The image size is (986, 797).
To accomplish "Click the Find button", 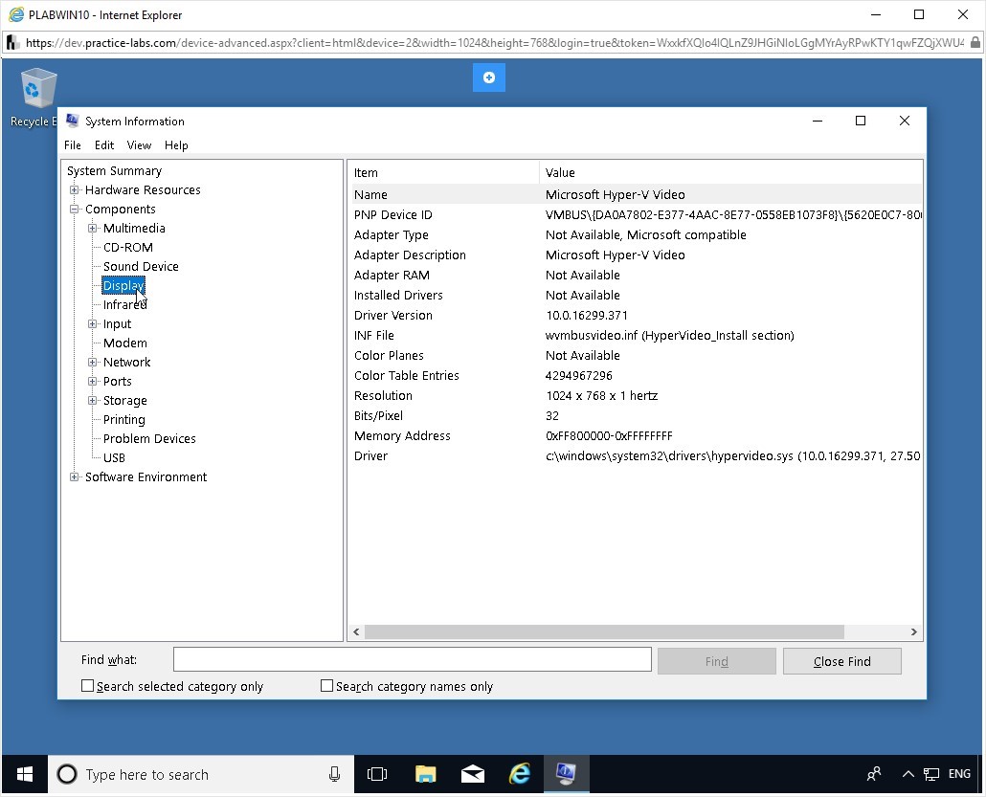I will [716, 661].
